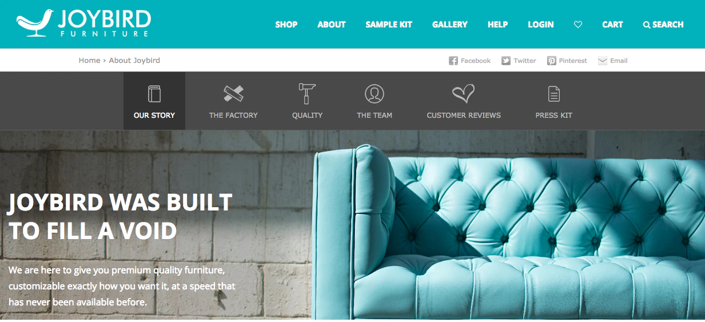Click the Joybird bird logo
The width and height of the screenshot is (705, 322).
pos(35,23)
